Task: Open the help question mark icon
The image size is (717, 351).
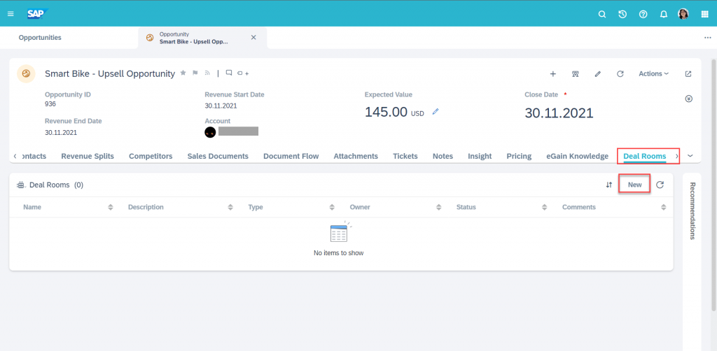Action: 643,14
